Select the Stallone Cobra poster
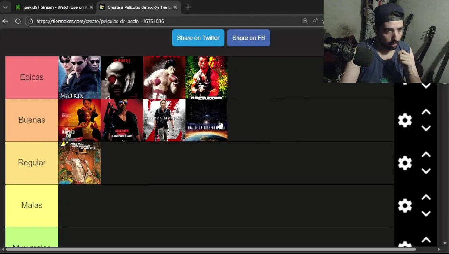Viewport: 449px width, 254px height. coord(122,120)
